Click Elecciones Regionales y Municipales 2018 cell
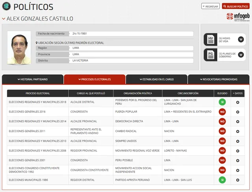252x192 pixels. coord(37,102)
